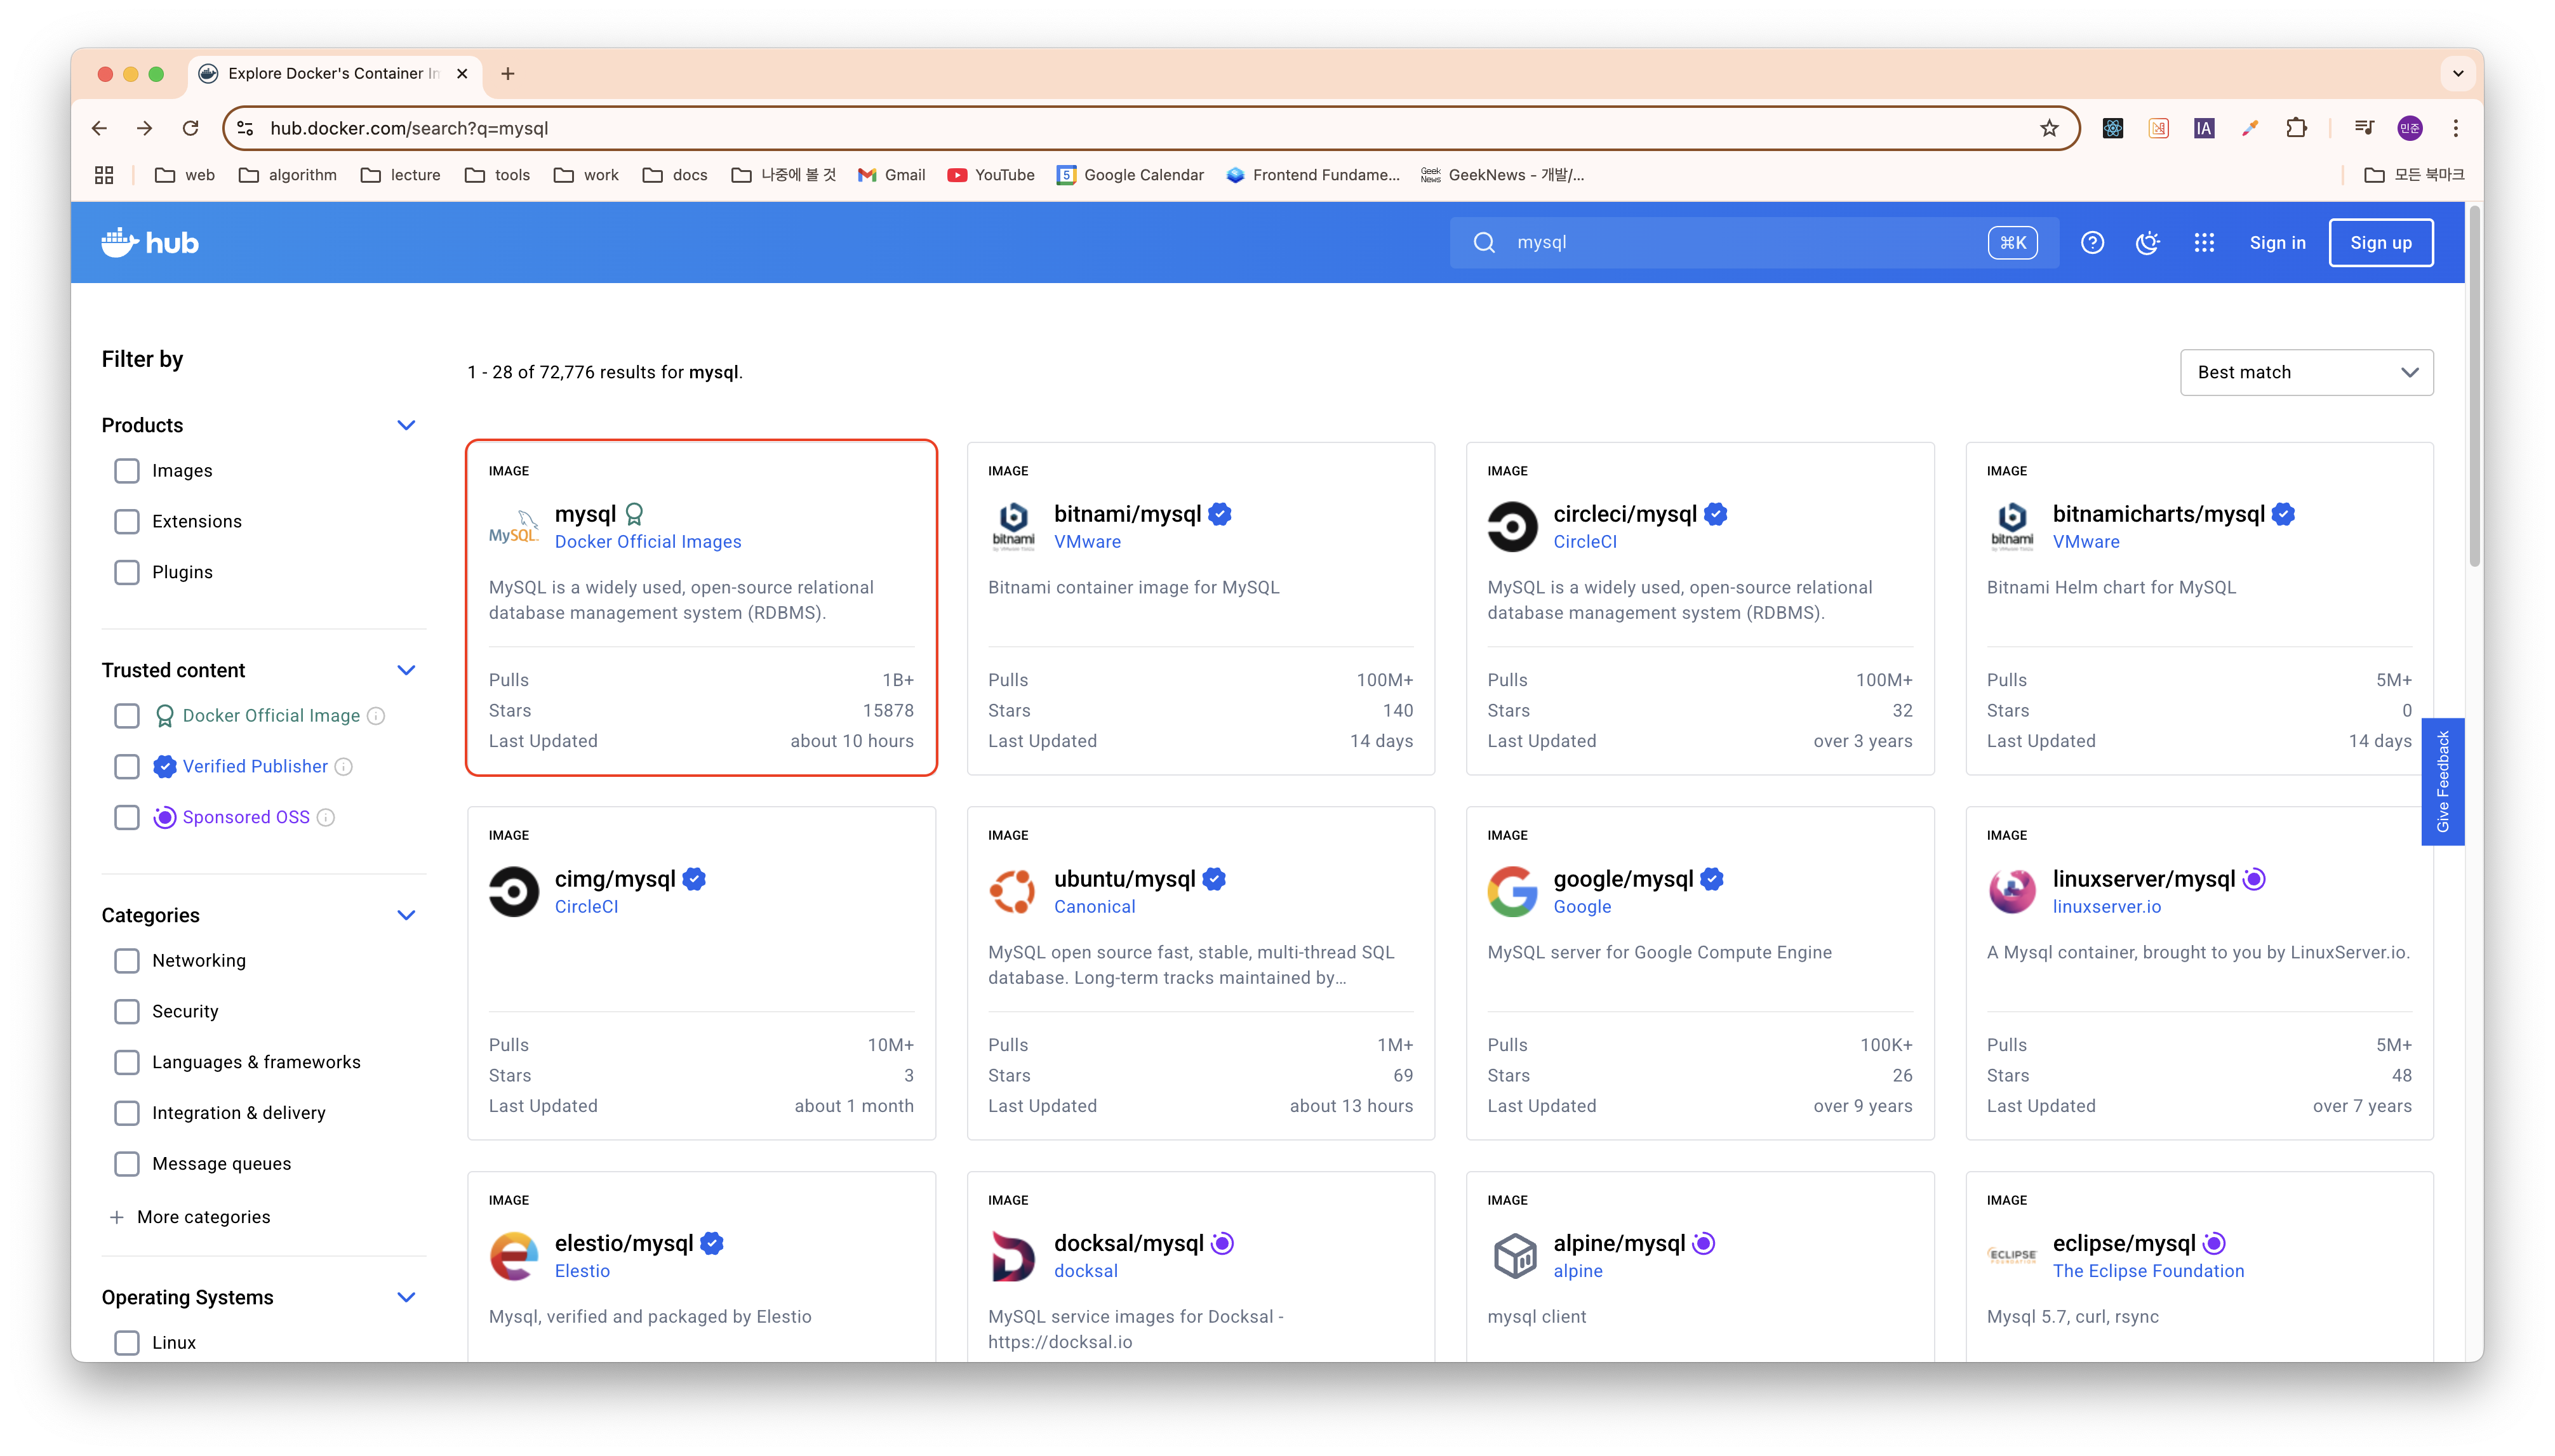2555x1456 pixels.
Task: Click the Docker Hub logo
Action: (150, 243)
